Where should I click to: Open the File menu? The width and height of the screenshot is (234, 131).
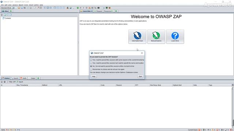click(2, 5)
